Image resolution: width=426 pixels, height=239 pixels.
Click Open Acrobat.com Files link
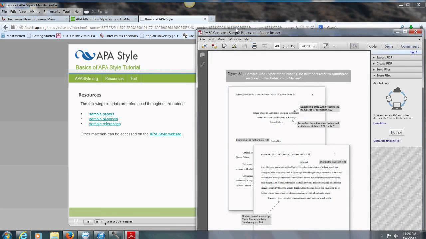pyautogui.click(x=387, y=141)
